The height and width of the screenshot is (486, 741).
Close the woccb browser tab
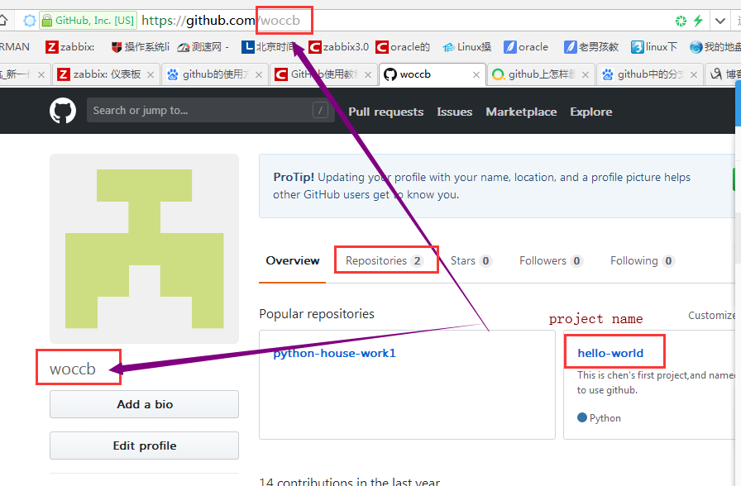[x=476, y=74]
